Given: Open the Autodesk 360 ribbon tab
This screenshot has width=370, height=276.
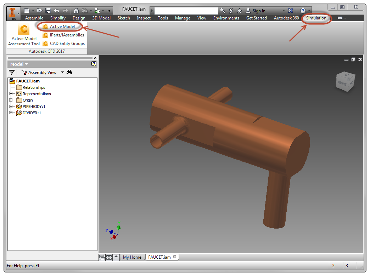Looking at the screenshot, I should tap(286, 18).
